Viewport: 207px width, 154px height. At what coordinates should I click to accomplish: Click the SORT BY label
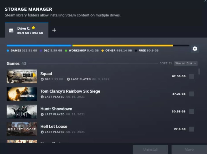tap(166, 63)
